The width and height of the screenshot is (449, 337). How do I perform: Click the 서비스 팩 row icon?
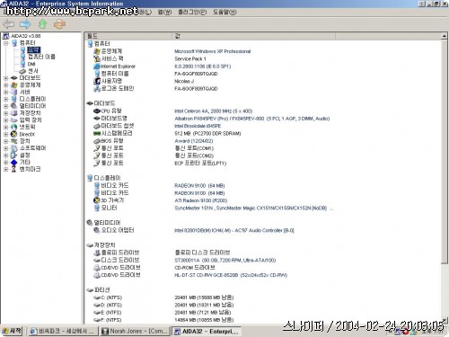[x=97, y=58]
